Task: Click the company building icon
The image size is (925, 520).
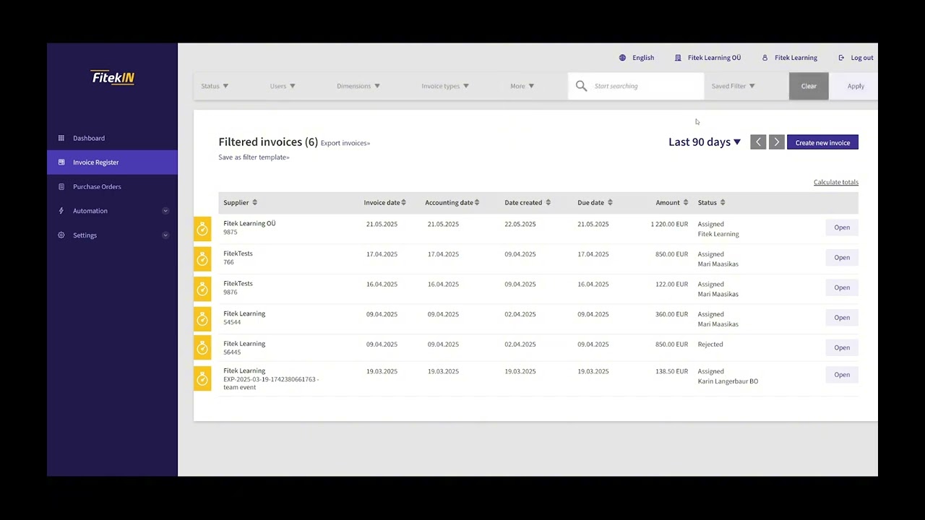Action: (678, 58)
